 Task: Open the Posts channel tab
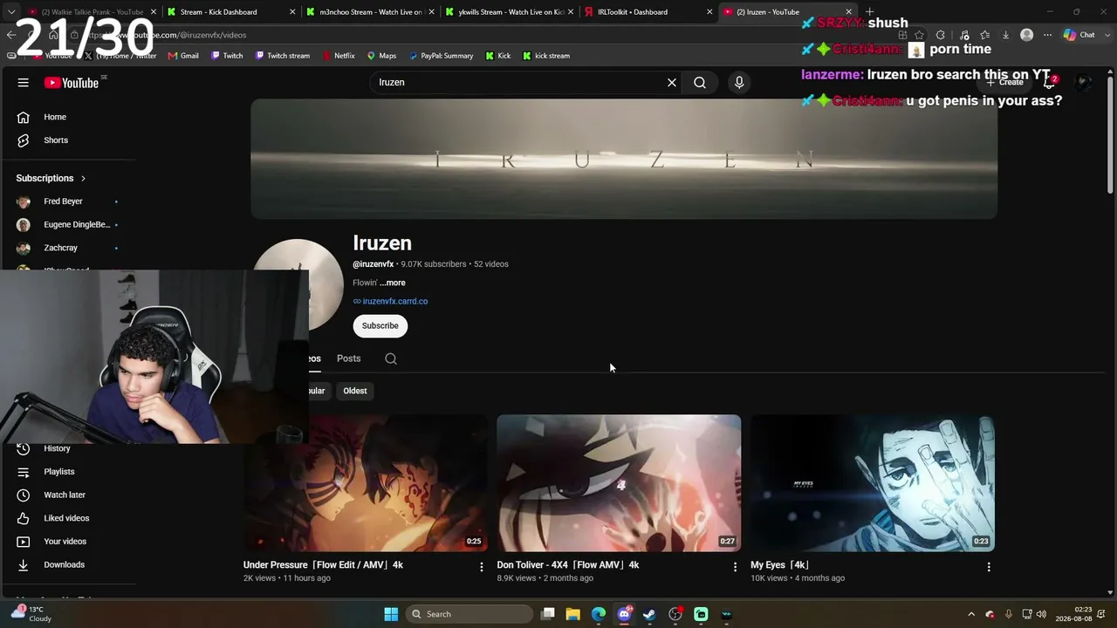point(349,358)
